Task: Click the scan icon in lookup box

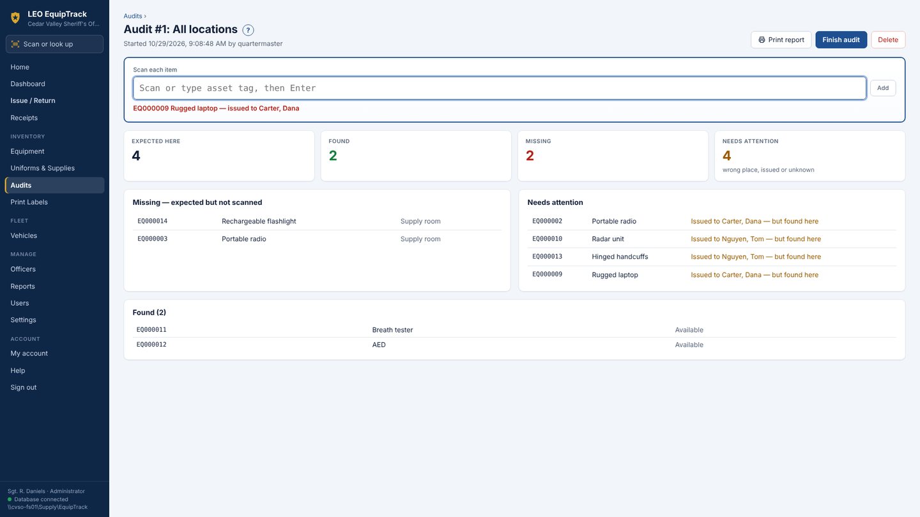Action: [15, 44]
